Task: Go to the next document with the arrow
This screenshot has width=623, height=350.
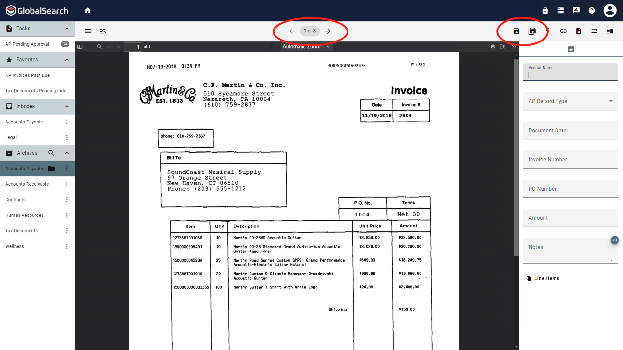Action: [327, 31]
